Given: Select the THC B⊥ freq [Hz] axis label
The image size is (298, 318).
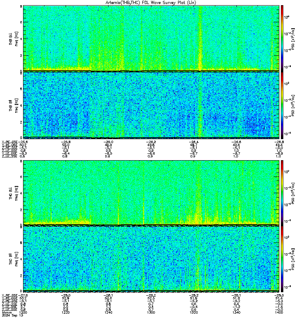Looking at the screenshot, I should (14, 193).
